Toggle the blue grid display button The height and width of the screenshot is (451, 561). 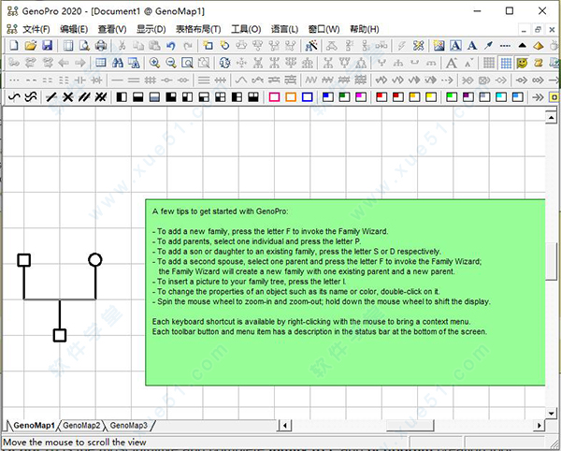point(506,63)
